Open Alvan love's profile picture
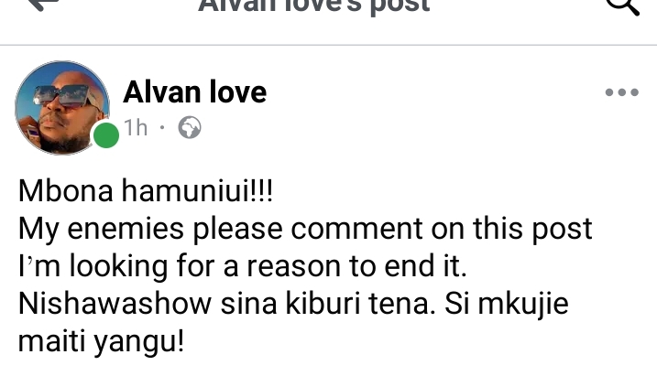The width and height of the screenshot is (657, 376). 62,108
